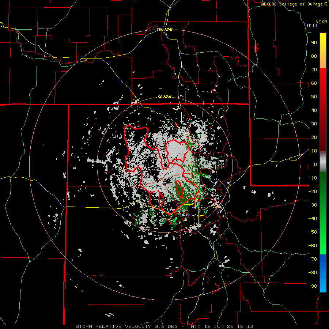Click the blue bottom segment of color bar
The width and height of the screenshot is (329, 329).
pos(323,273)
